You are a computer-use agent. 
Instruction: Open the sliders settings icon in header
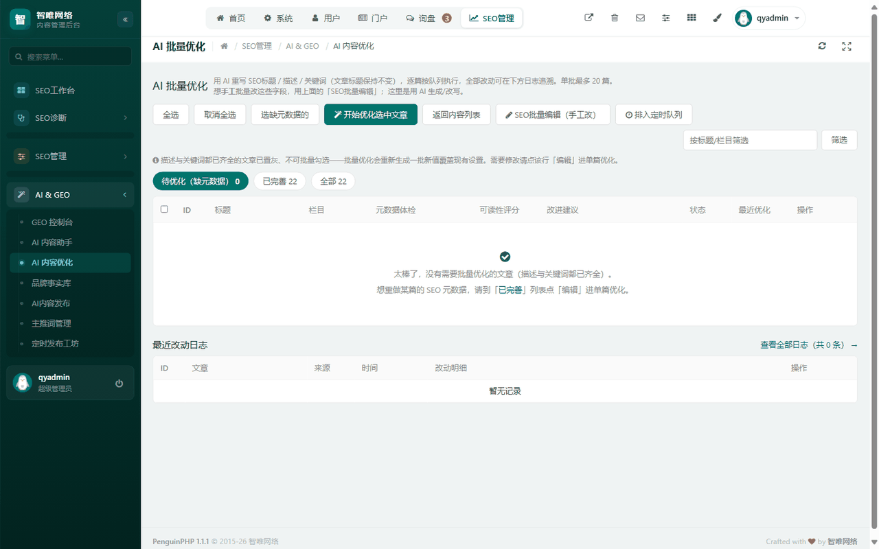tap(666, 18)
